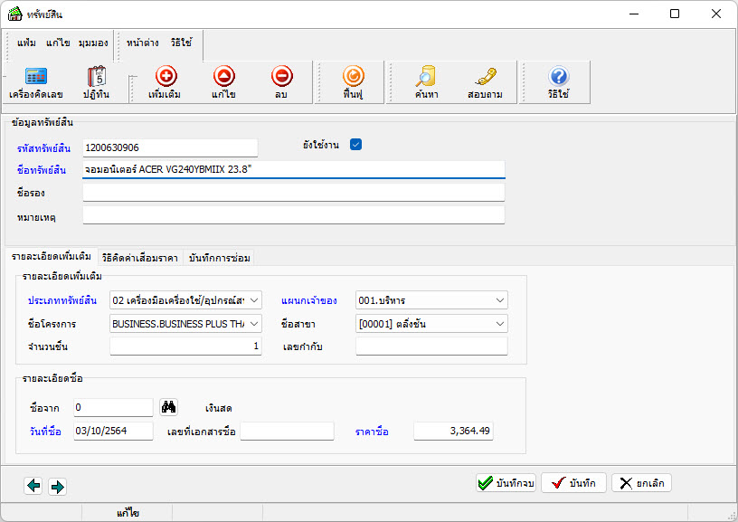Click the เงินสด label text

(218, 408)
